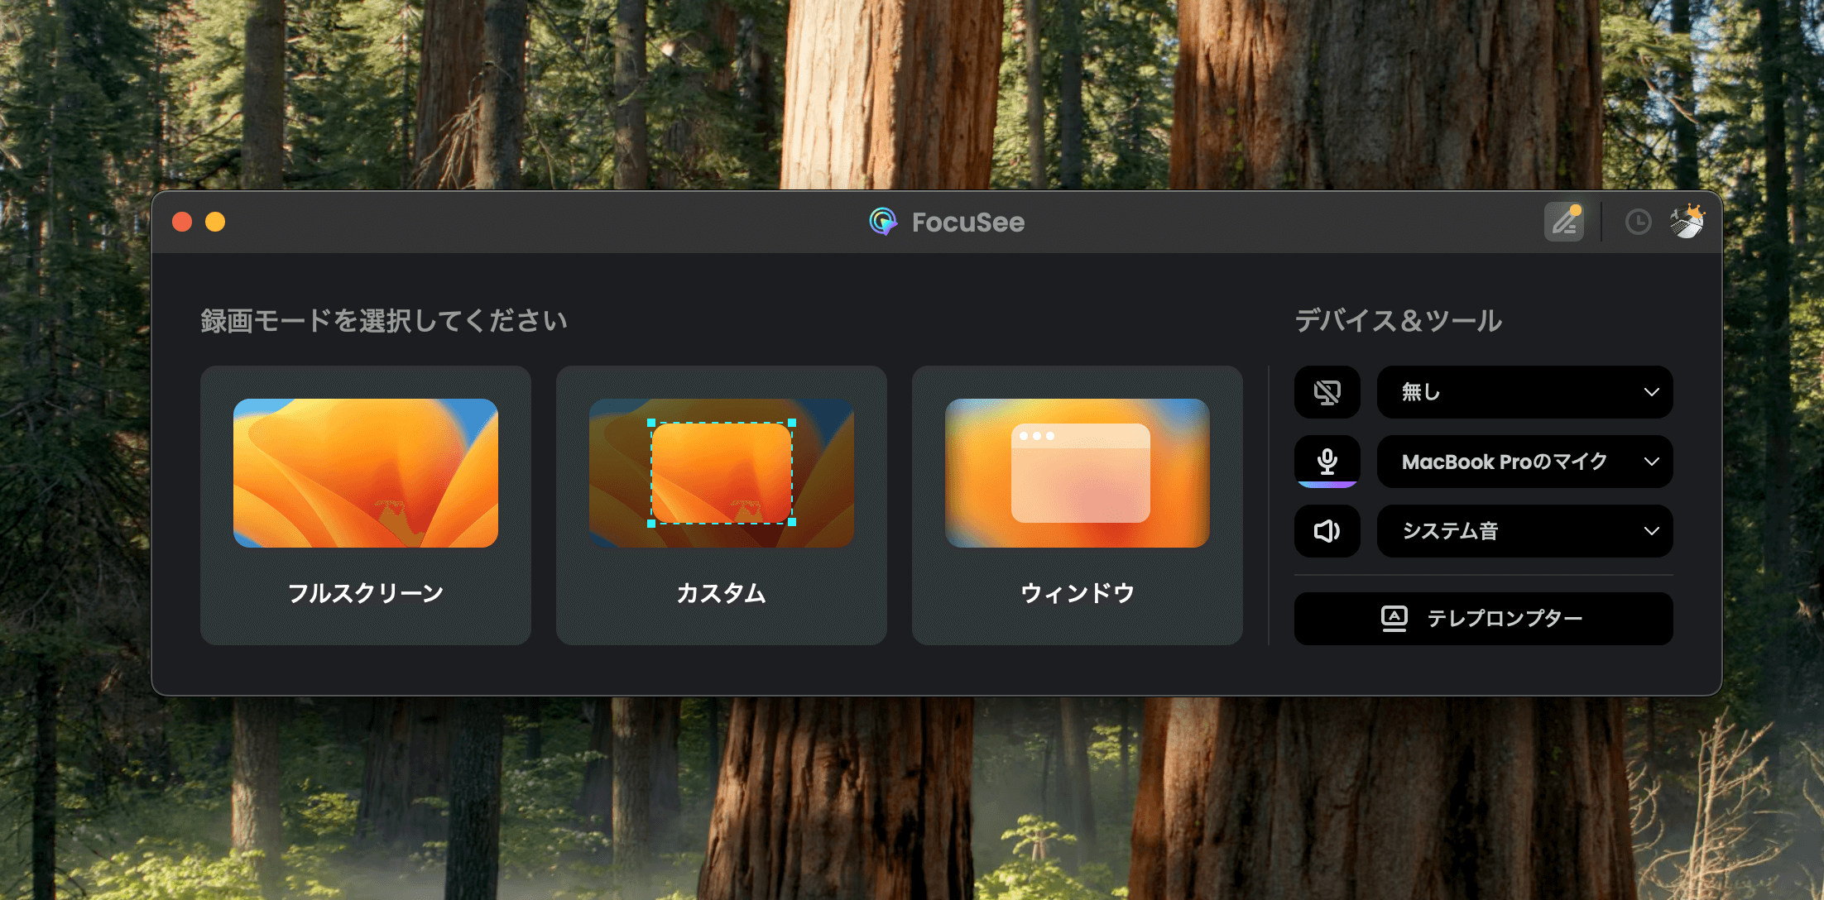Click the feedback pencil icon in title bar
The width and height of the screenshot is (1824, 900).
coord(1563,222)
